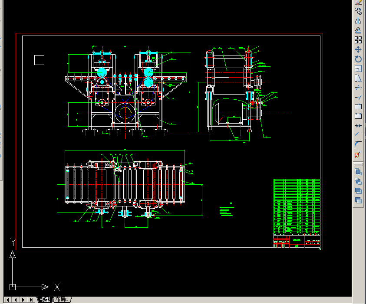Click the small white square in drawing

coord(39,60)
